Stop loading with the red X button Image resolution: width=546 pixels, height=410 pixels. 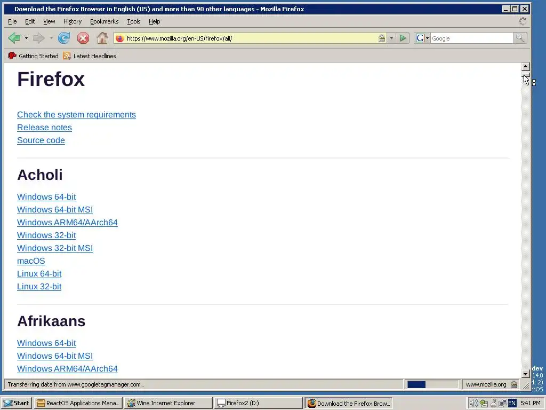(83, 38)
